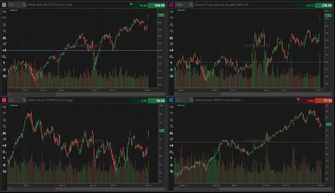Click candlestick chart style icon in SPY panel

pos(5,50)
